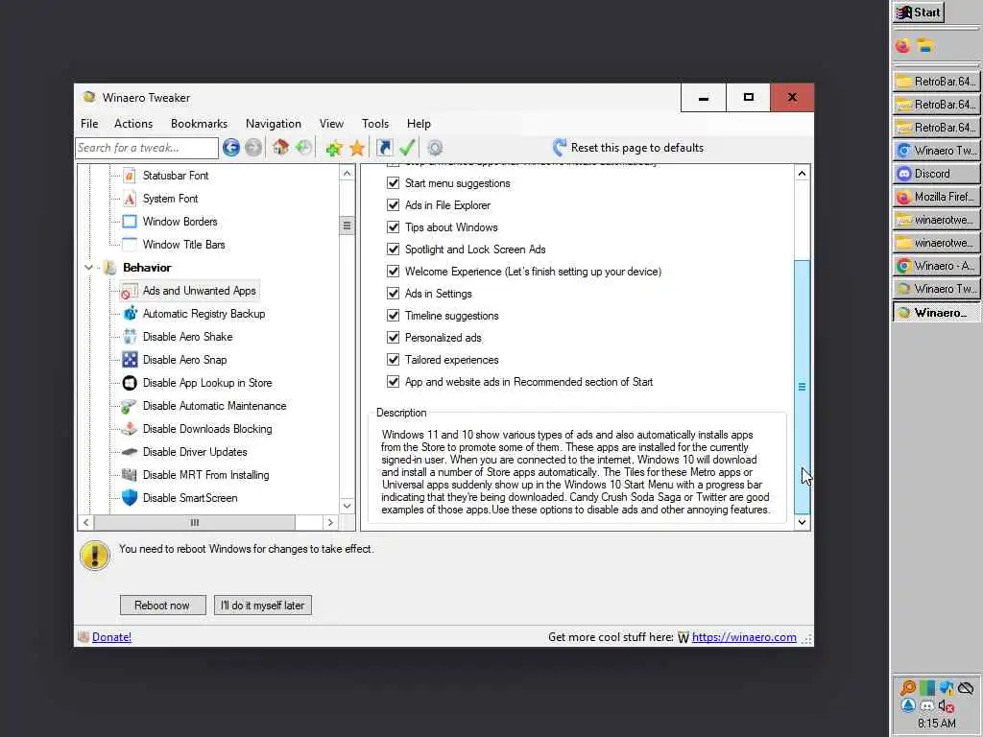The height and width of the screenshot is (737, 983).
Task: Click the tree horizontal scrollbar thumb
Action: (x=194, y=522)
